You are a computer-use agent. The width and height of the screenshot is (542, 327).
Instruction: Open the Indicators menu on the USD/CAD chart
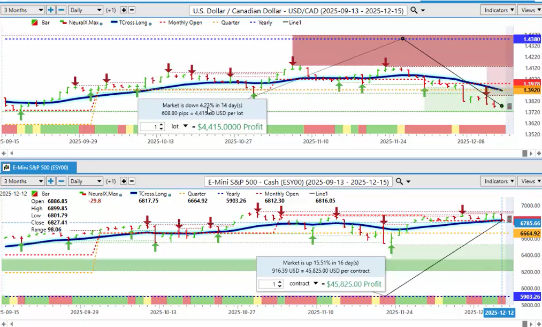pos(498,10)
